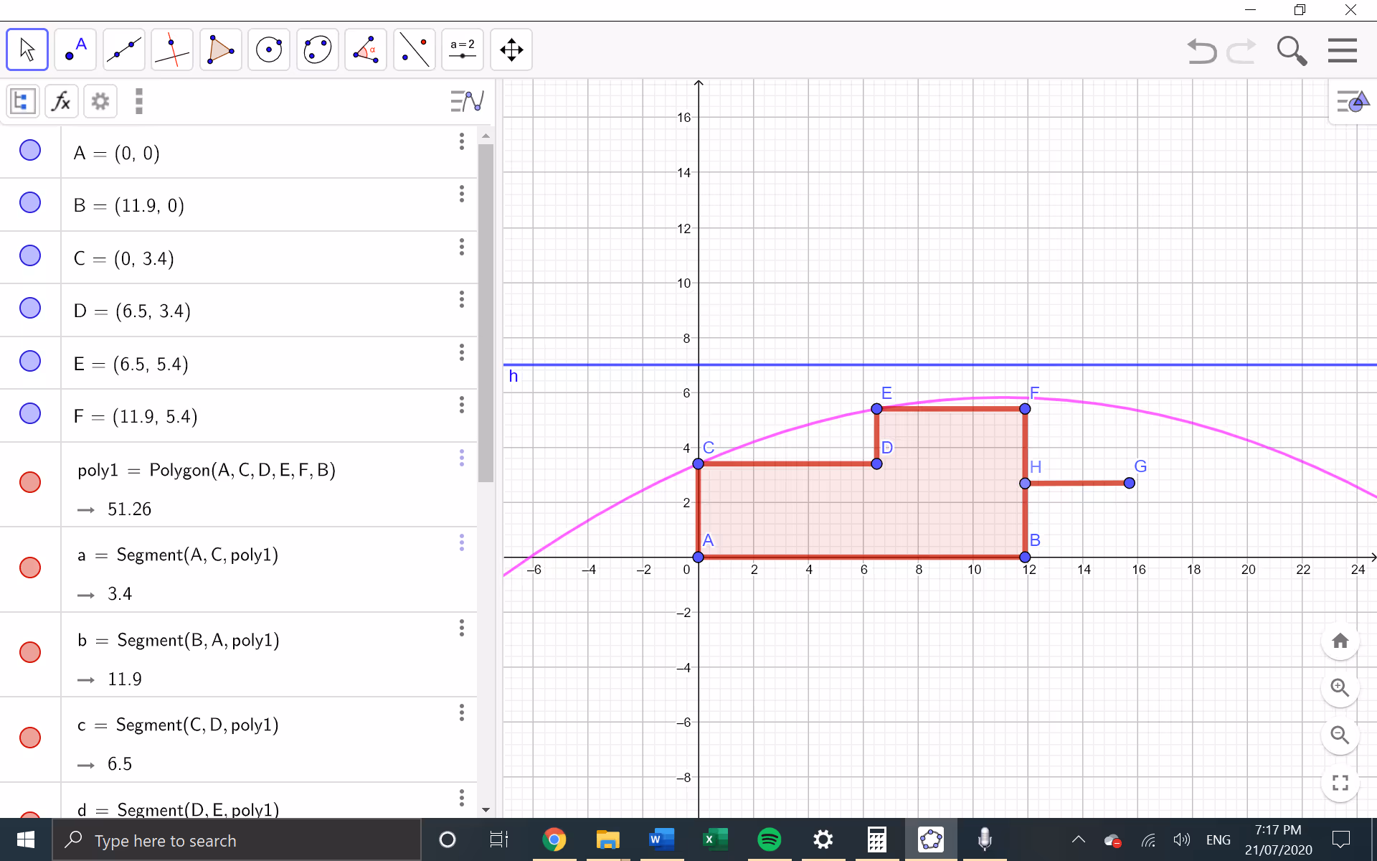
Task: Switch to the Algebra view tab
Action: (22, 101)
